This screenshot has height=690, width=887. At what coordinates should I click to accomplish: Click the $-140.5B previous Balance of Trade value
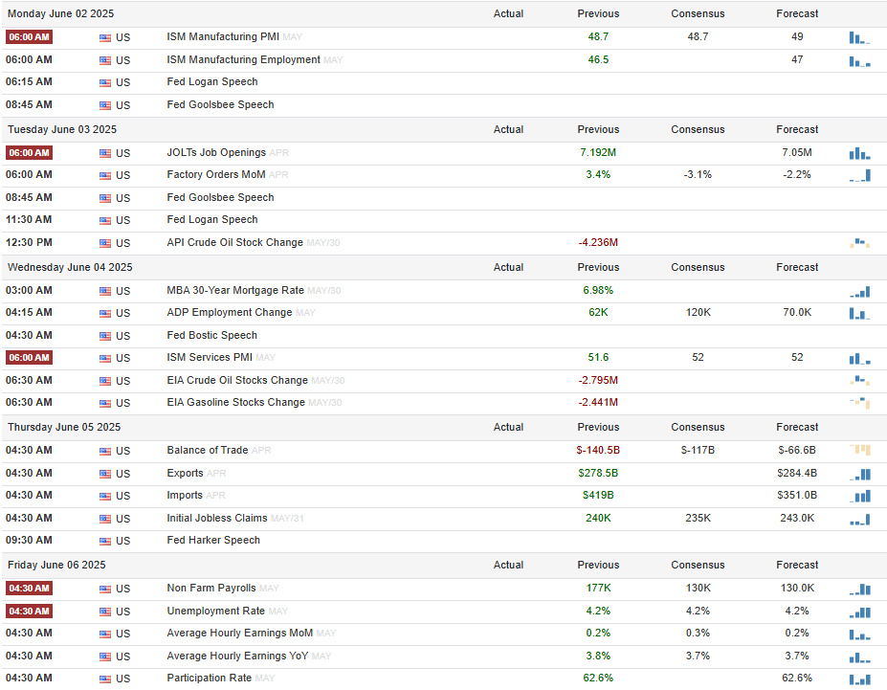click(598, 450)
